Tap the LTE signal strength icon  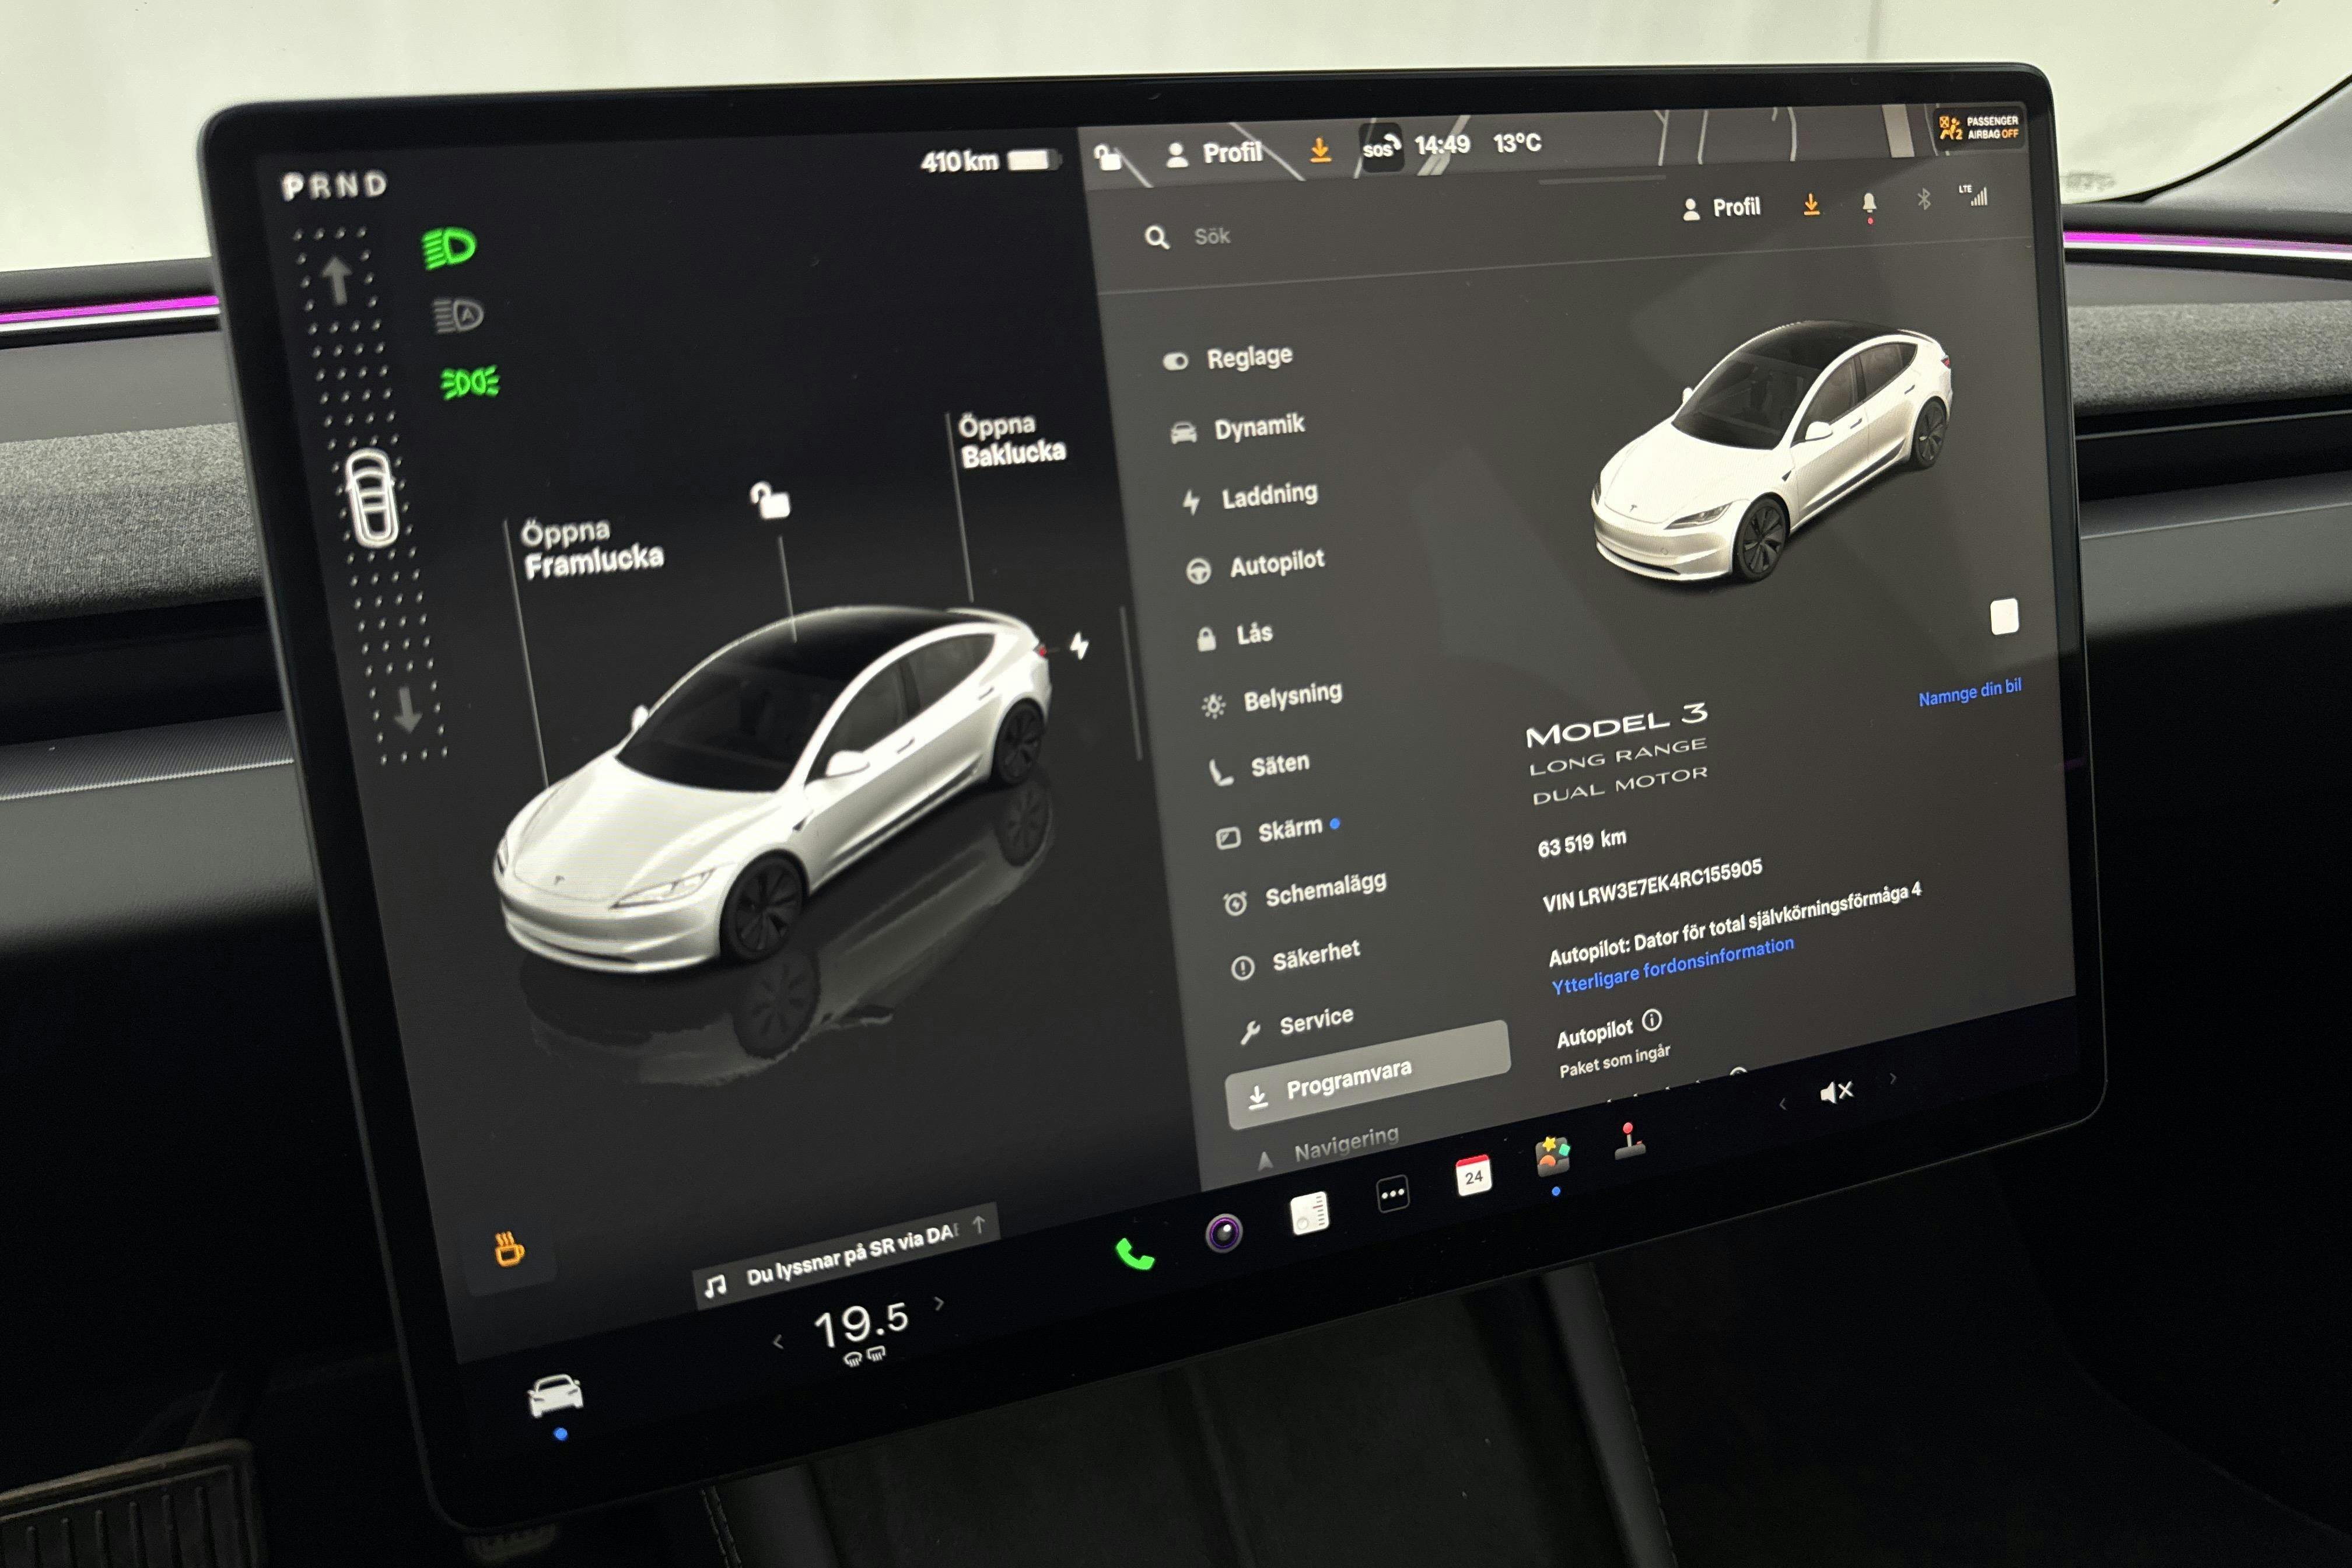click(1974, 195)
